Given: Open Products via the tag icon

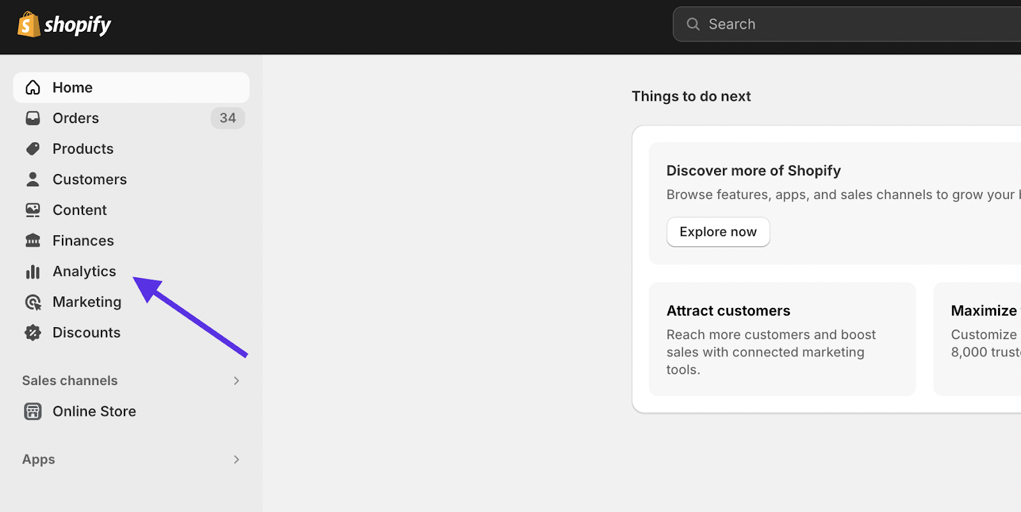Looking at the screenshot, I should (33, 149).
